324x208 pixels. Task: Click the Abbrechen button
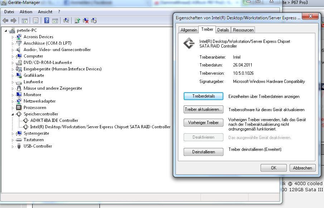point(303,168)
